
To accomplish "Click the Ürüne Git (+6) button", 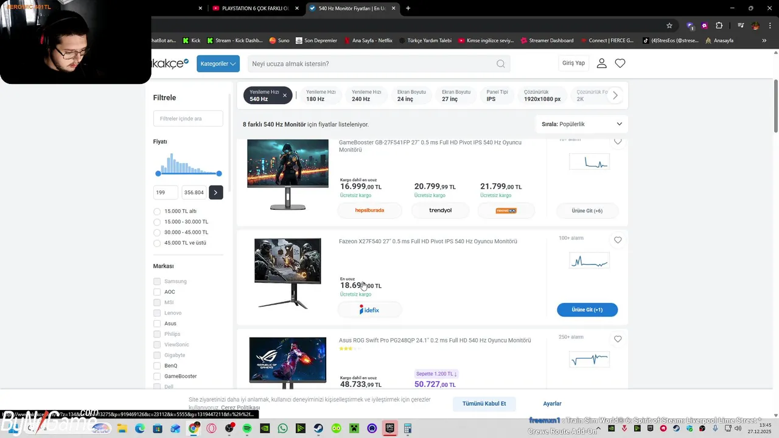I will coord(587,210).
